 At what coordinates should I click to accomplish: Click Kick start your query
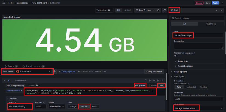click(x=15, y=86)
